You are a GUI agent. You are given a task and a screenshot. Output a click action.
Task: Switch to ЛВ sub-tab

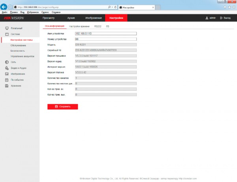[107, 26]
